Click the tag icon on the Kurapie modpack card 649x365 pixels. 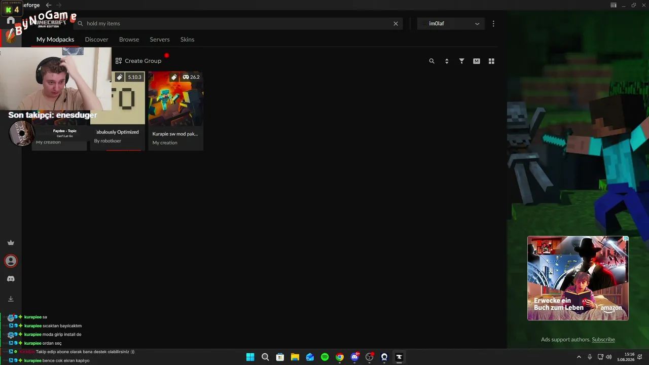coord(173,77)
